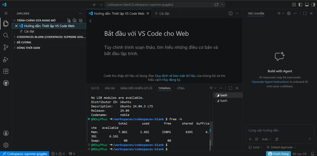Click Finish Setup in status bar

click(279, 154)
